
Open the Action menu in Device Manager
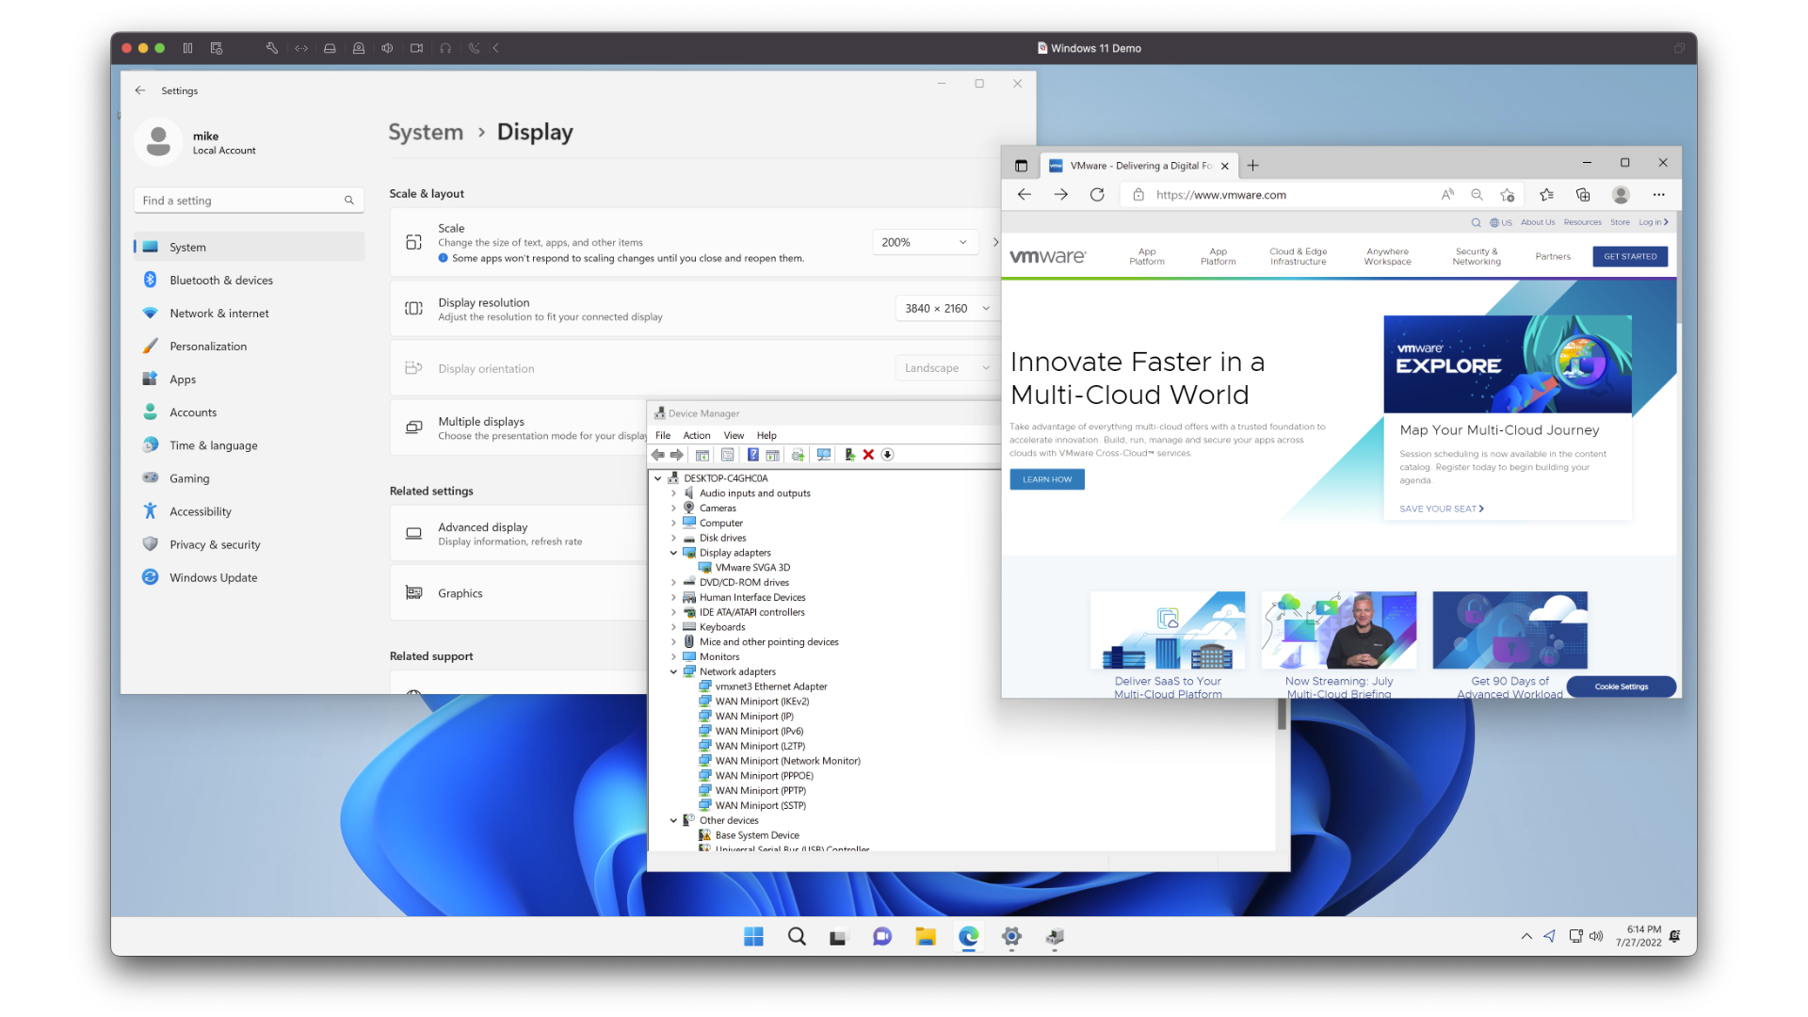697,435
